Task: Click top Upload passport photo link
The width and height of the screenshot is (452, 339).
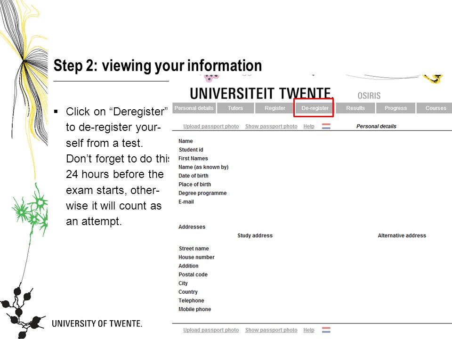Action: pyautogui.click(x=211, y=126)
